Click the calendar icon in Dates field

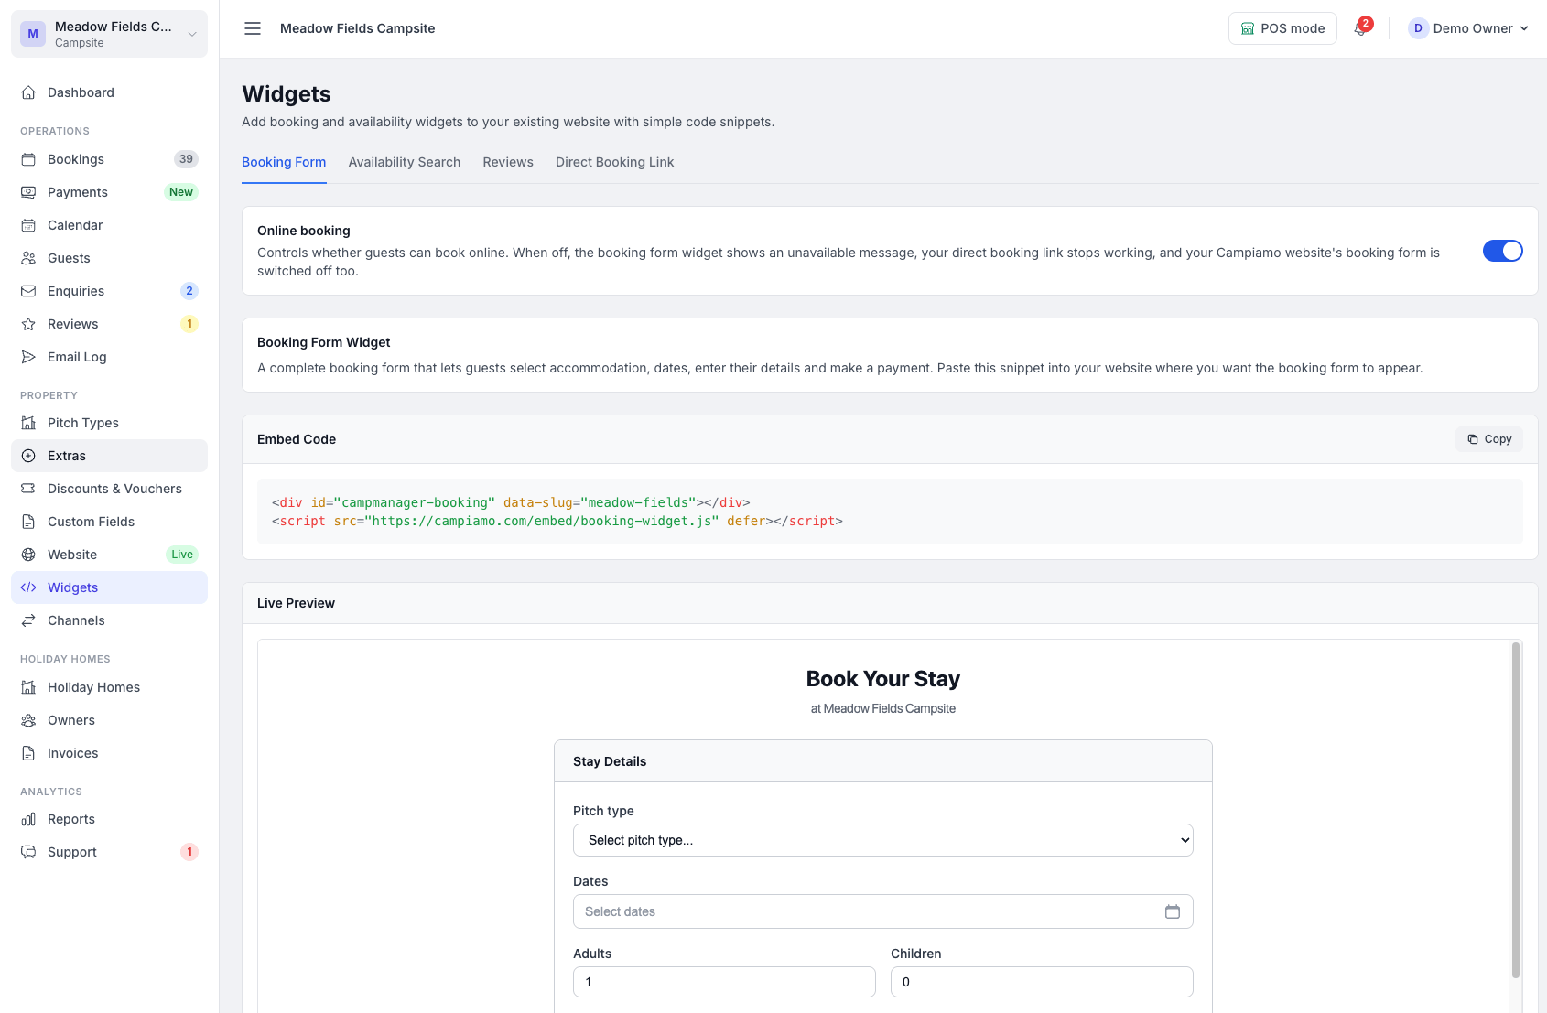click(1173, 911)
